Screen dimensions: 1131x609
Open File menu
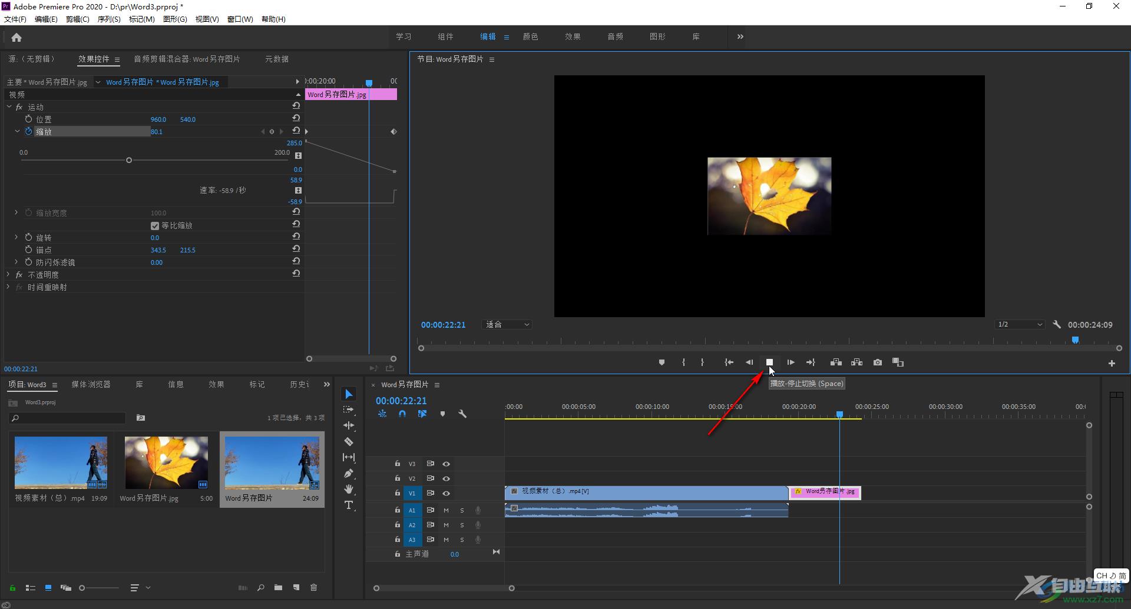15,19
